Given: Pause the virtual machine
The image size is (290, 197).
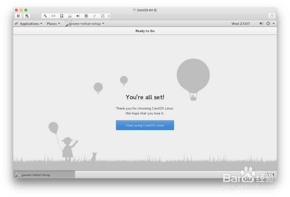Looking at the screenshot, I should pos(18,16).
